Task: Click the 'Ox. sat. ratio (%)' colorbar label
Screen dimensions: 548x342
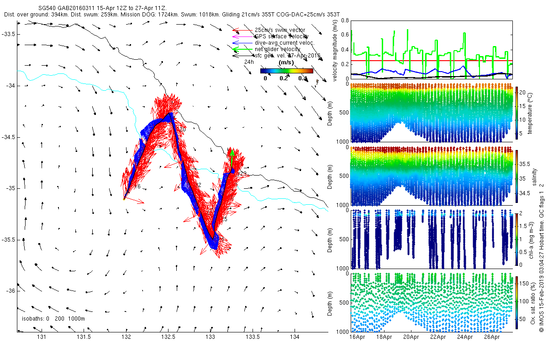Action: pos(534,303)
